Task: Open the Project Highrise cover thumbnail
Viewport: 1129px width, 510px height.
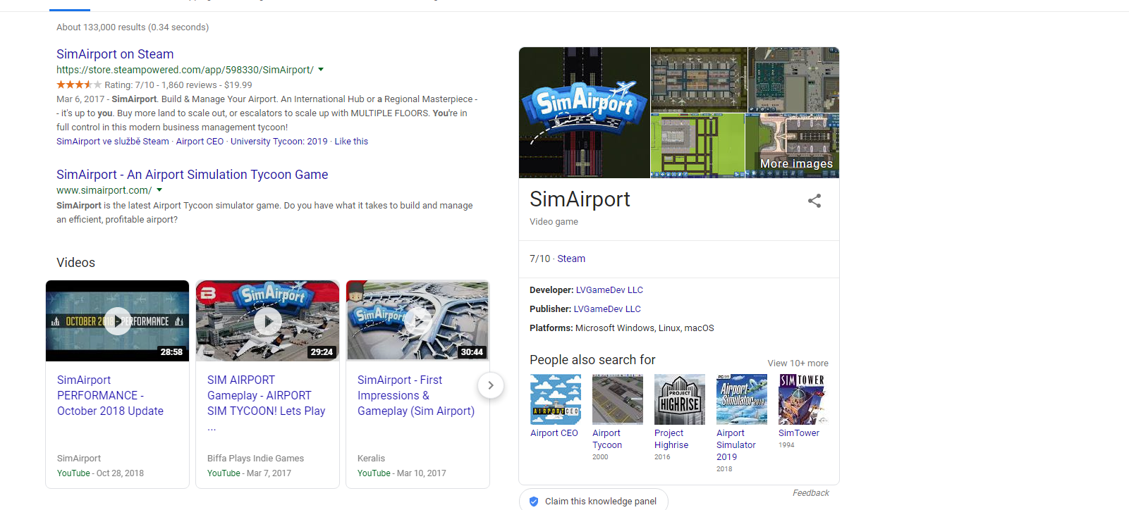Action: (680, 399)
